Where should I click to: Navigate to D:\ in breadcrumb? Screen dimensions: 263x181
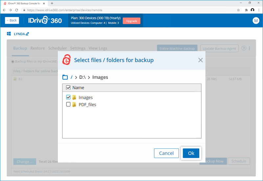[x=83, y=77]
